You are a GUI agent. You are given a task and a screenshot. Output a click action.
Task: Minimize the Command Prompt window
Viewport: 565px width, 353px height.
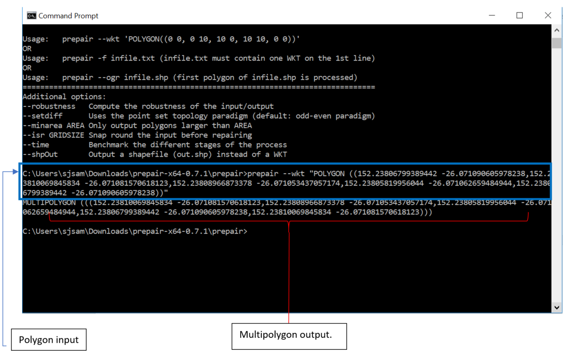tap(492, 16)
